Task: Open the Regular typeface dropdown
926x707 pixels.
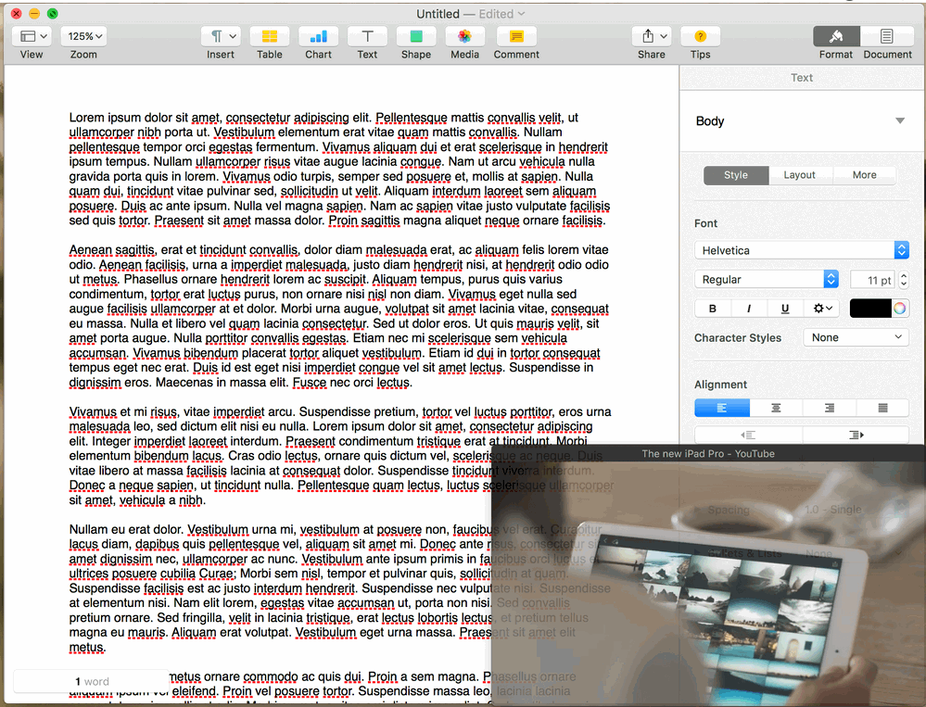Action: (767, 279)
